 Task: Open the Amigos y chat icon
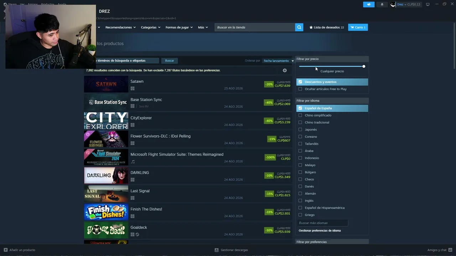click(451, 250)
